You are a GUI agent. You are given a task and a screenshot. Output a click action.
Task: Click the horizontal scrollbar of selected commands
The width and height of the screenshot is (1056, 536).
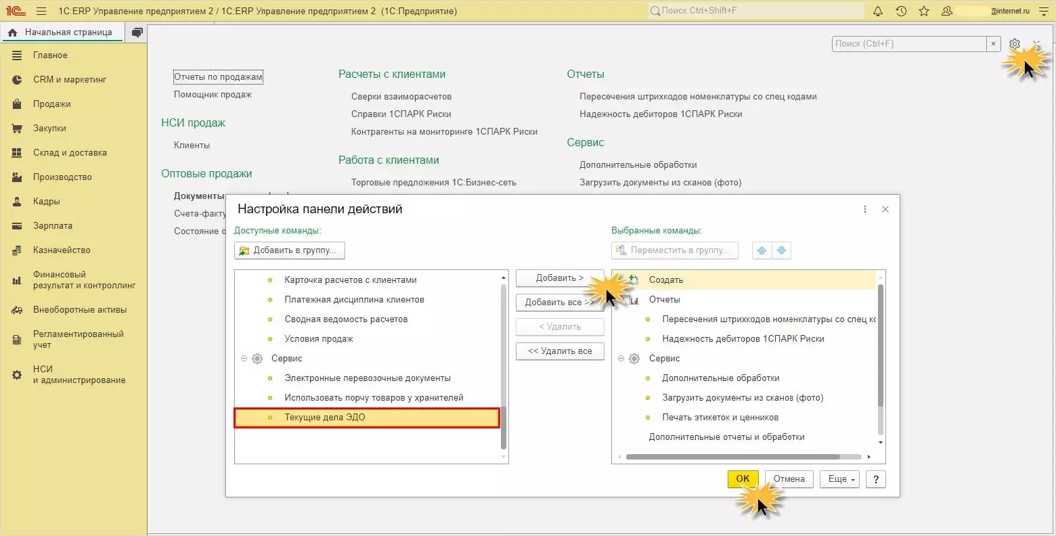pyautogui.click(x=732, y=457)
